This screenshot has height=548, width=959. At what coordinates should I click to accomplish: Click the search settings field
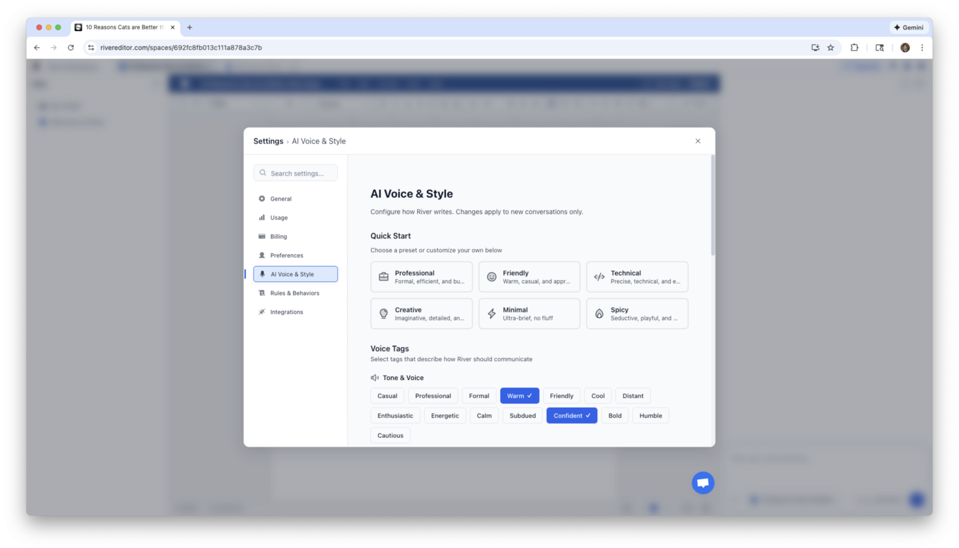click(x=295, y=172)
